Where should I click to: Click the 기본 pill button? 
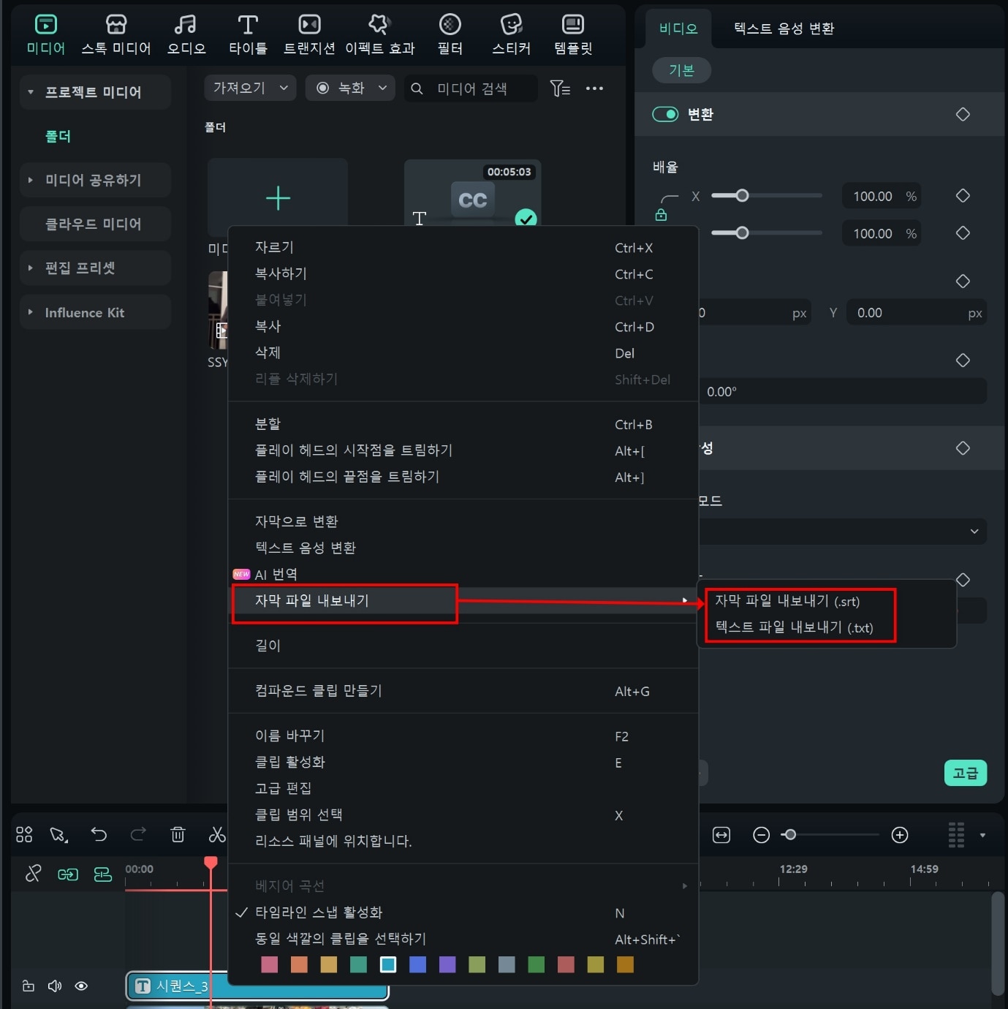(681, 70)
